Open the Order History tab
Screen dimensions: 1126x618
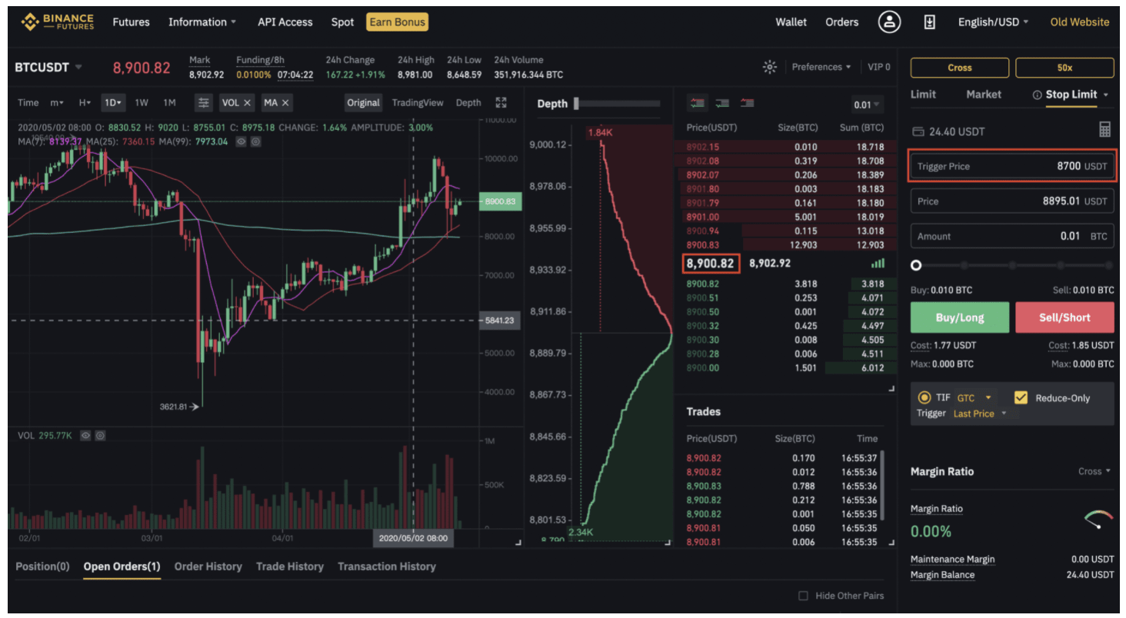(208, 566)
